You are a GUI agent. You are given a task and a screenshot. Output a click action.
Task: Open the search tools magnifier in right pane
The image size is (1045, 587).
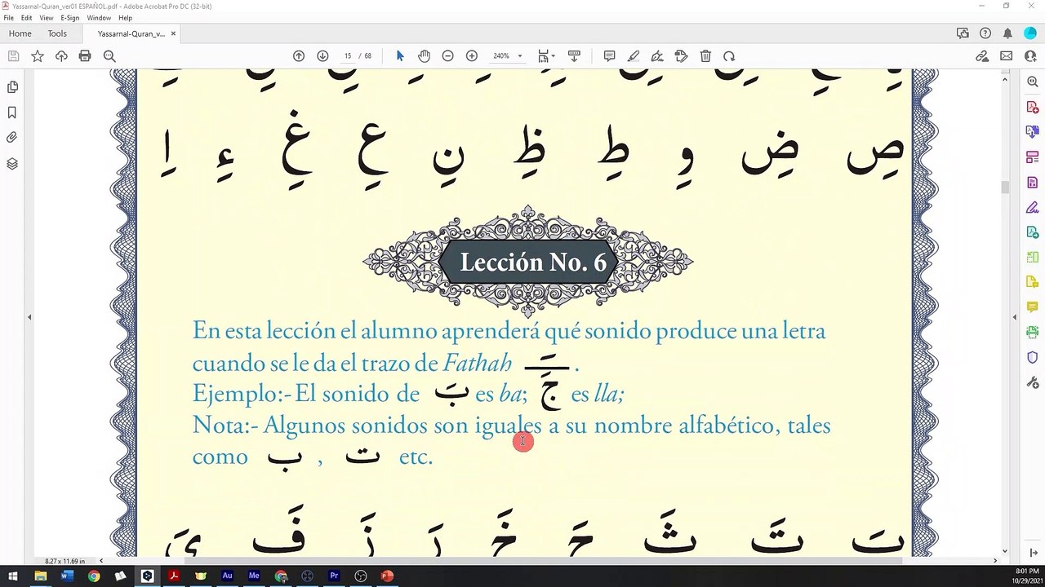click(1033, 82)
